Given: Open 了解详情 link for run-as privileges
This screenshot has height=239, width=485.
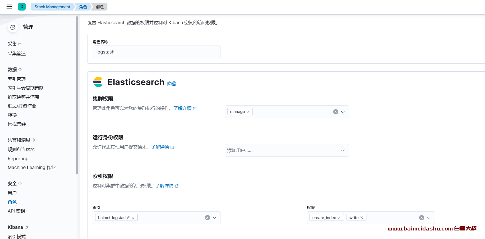Looking at the screenshot, I should pos(162,147).
